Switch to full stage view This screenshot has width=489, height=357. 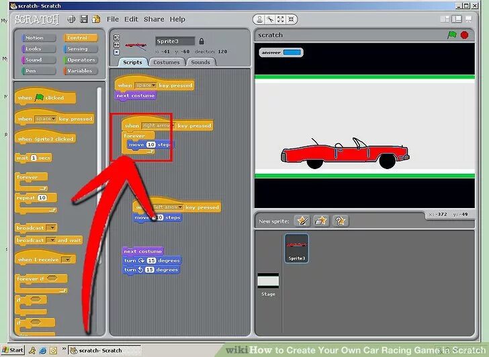coord(457,19)
